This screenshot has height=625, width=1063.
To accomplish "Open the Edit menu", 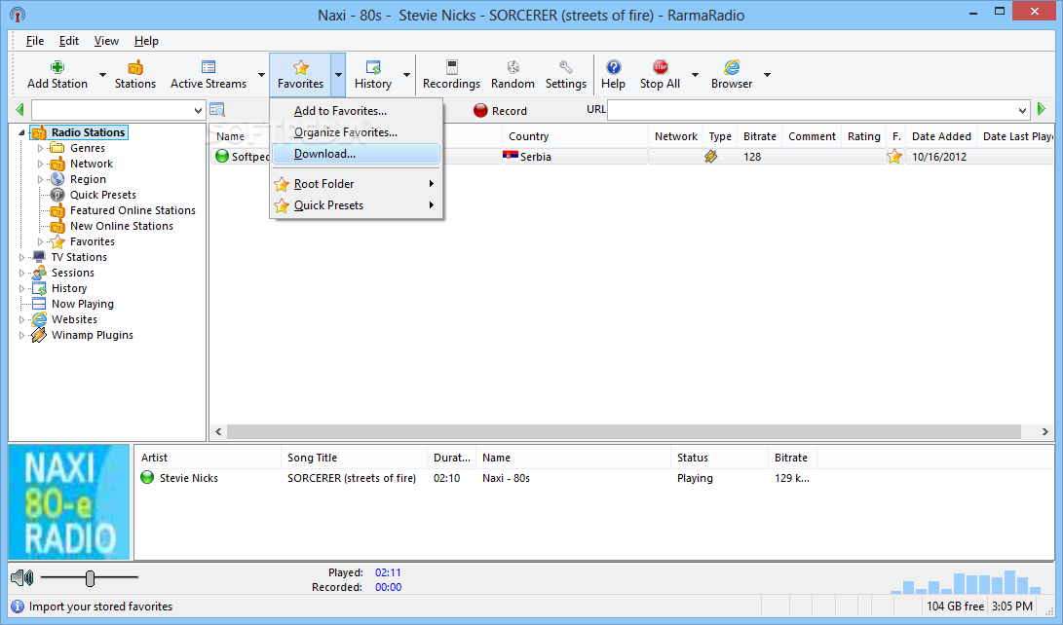I will click(68, 41).
